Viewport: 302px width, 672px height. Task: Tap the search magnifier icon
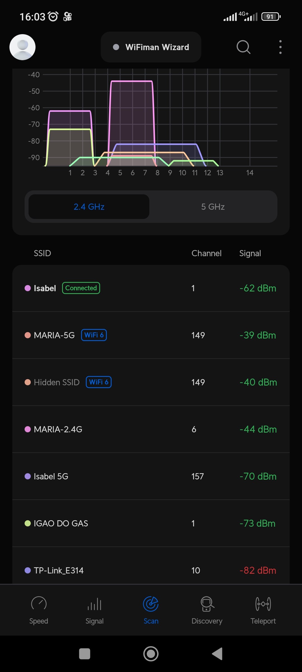(243, 47)
